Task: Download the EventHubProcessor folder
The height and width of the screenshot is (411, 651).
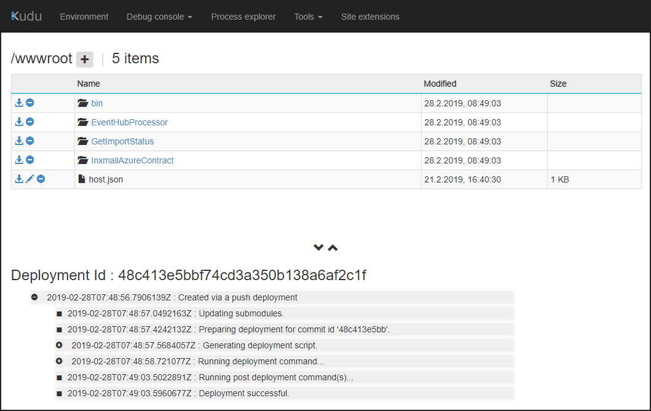Action: [19, 122]
